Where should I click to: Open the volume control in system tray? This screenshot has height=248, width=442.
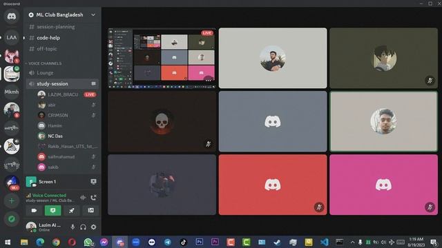(383, 242)
